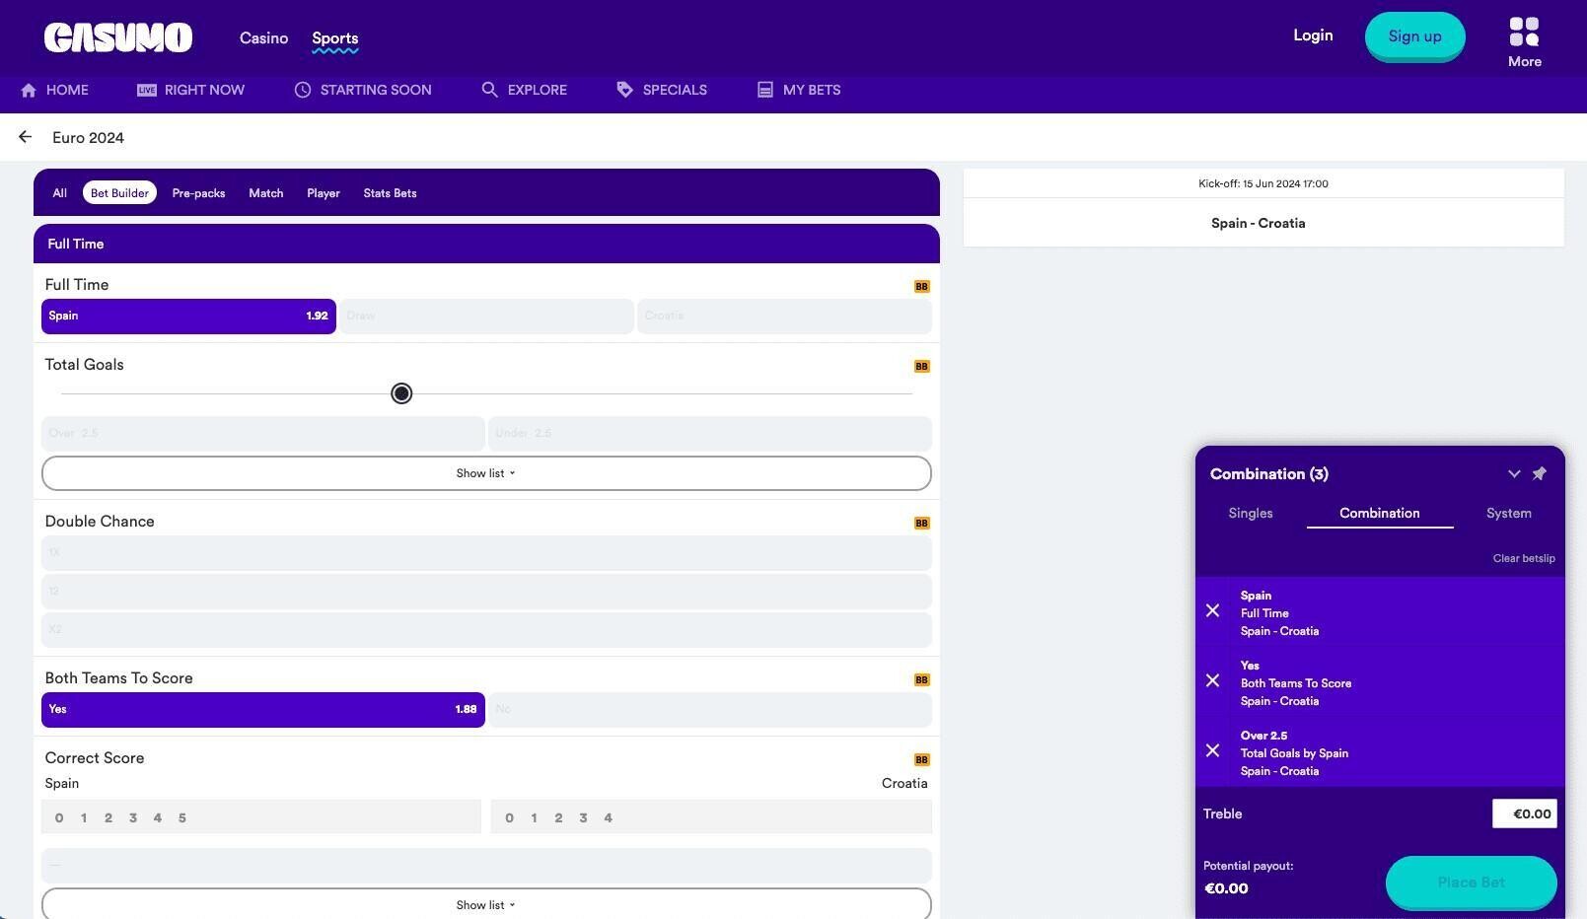Switch betslip to Singles tab

1251,513
